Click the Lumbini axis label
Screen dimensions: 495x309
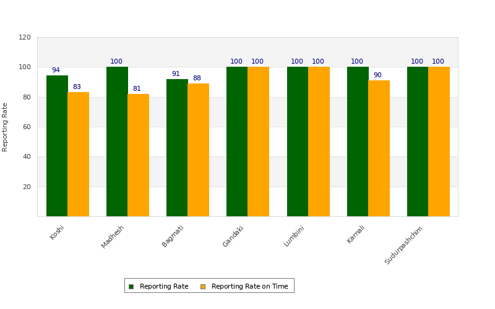click(x=293, y=236)
